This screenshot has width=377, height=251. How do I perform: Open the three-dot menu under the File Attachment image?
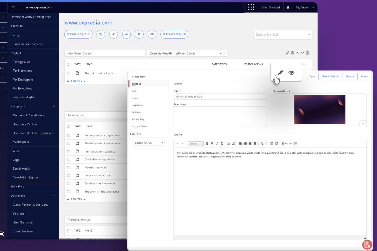(x=363, y=123)
